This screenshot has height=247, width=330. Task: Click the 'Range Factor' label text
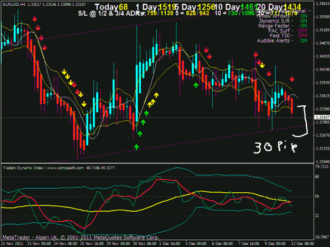coord(274,26)
